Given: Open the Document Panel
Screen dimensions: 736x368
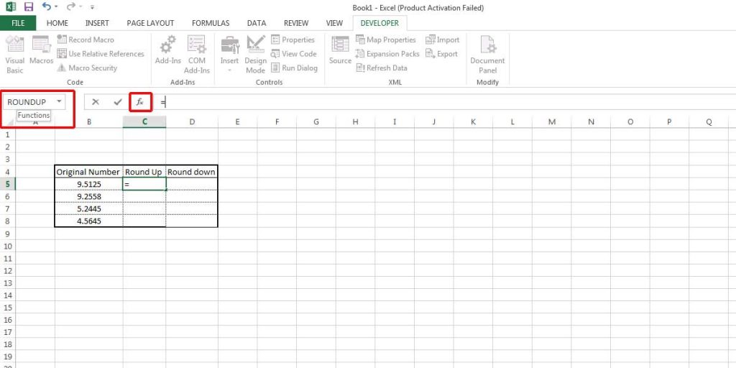Looking at the screenshot, I should coord(488,55).
